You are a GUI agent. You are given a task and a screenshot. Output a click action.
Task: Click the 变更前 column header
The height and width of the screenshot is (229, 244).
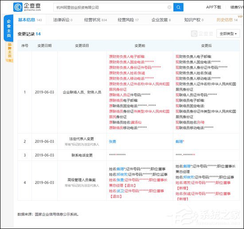(x=140, y=46)
